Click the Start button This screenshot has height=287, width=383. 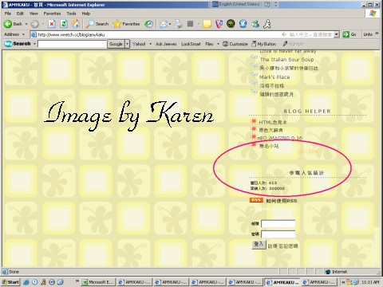[10, 282]
